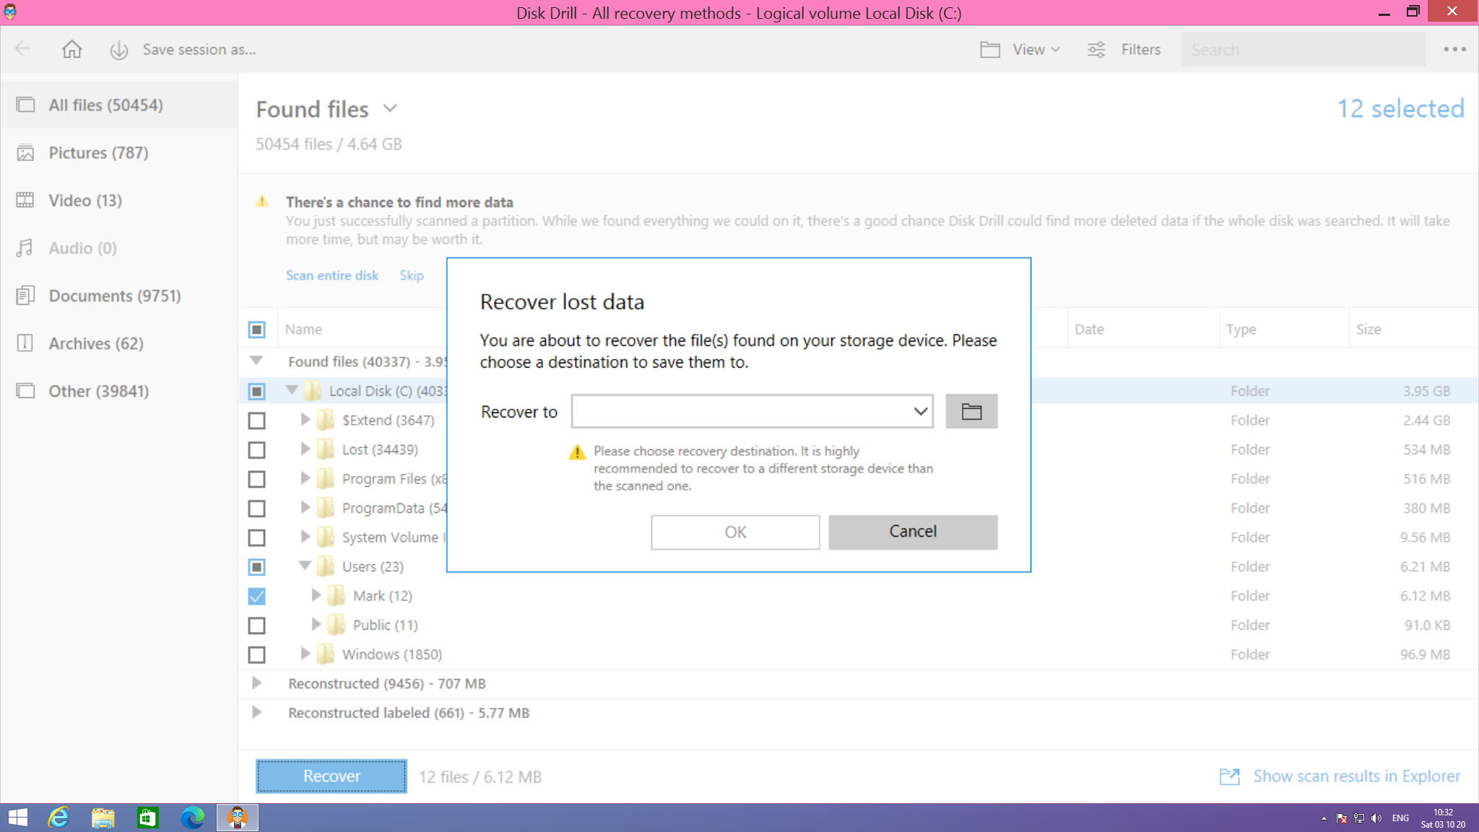Screen dimensions: 1479x832
Task: Expand Reconstructed labeled (661) group
Action: [x=256, y=712]
